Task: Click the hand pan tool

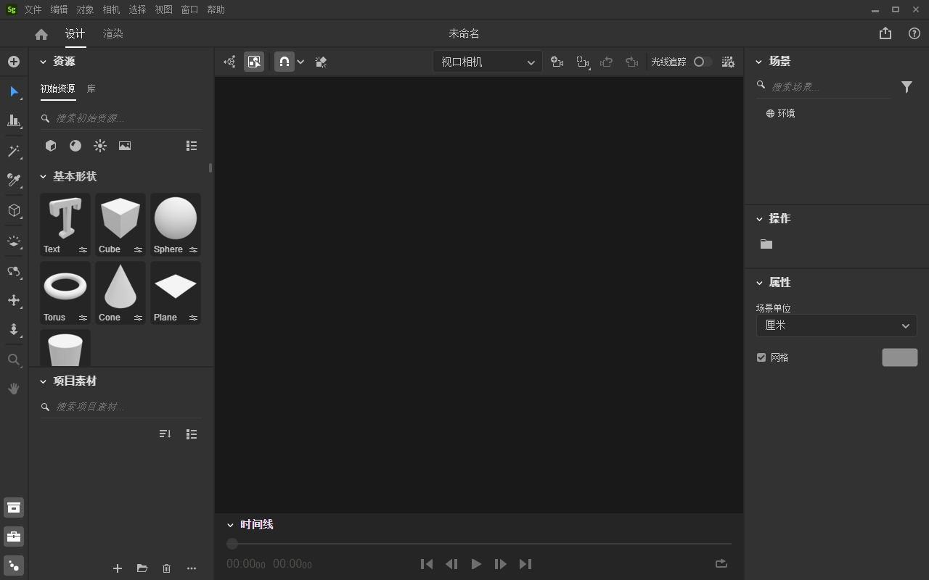Action: point(13,389)
